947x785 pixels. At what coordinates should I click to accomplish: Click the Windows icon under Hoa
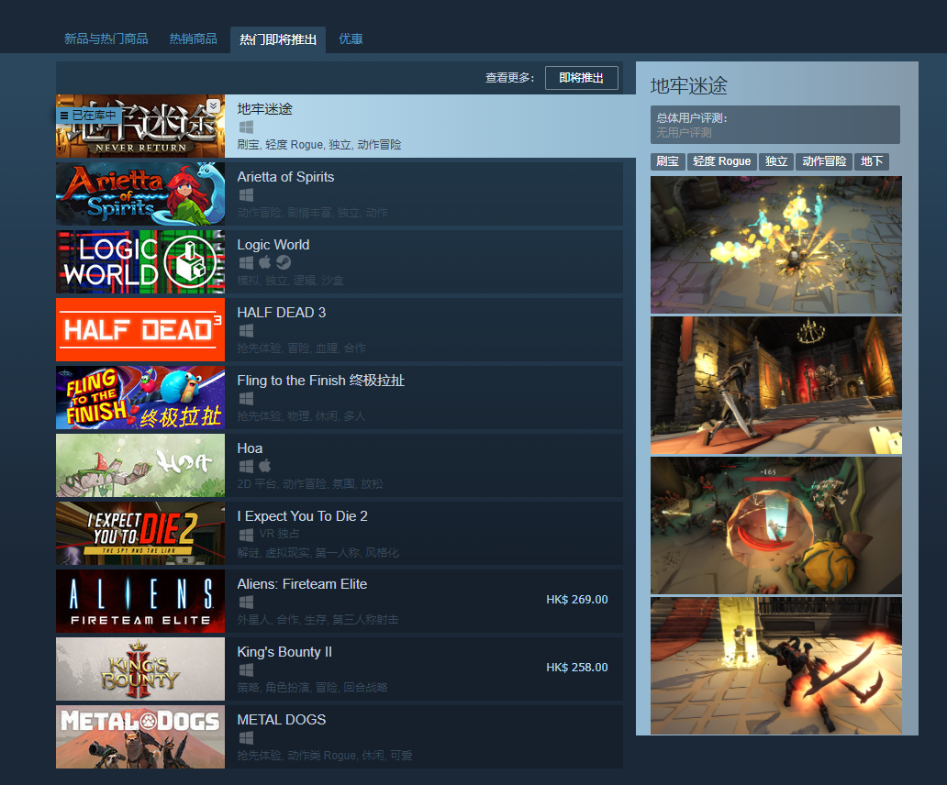point(246,466)
